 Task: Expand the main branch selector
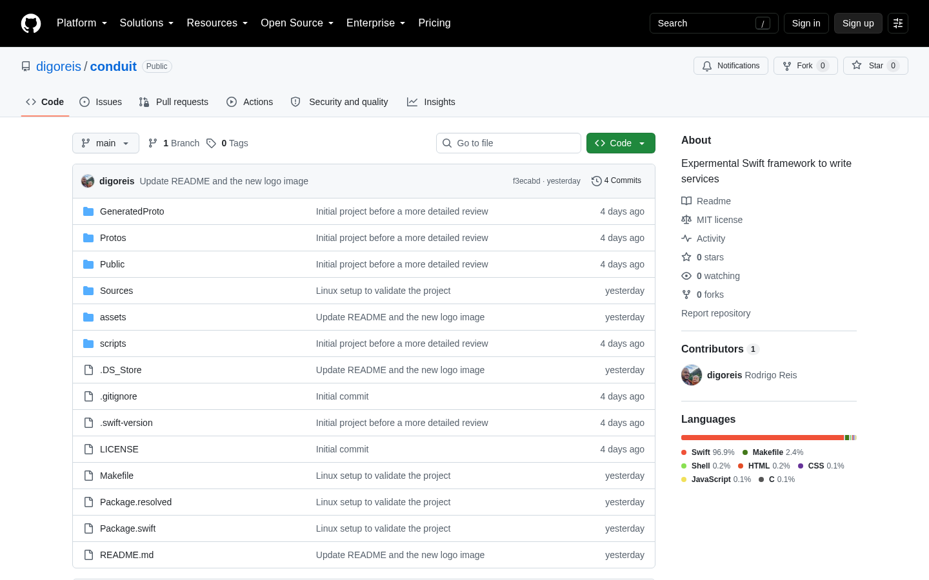[x=106, y=143]
